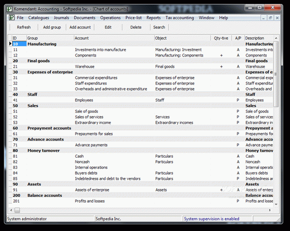Open the Documents menu
This screenshot has width=290, height=231.
pos(85,18)
